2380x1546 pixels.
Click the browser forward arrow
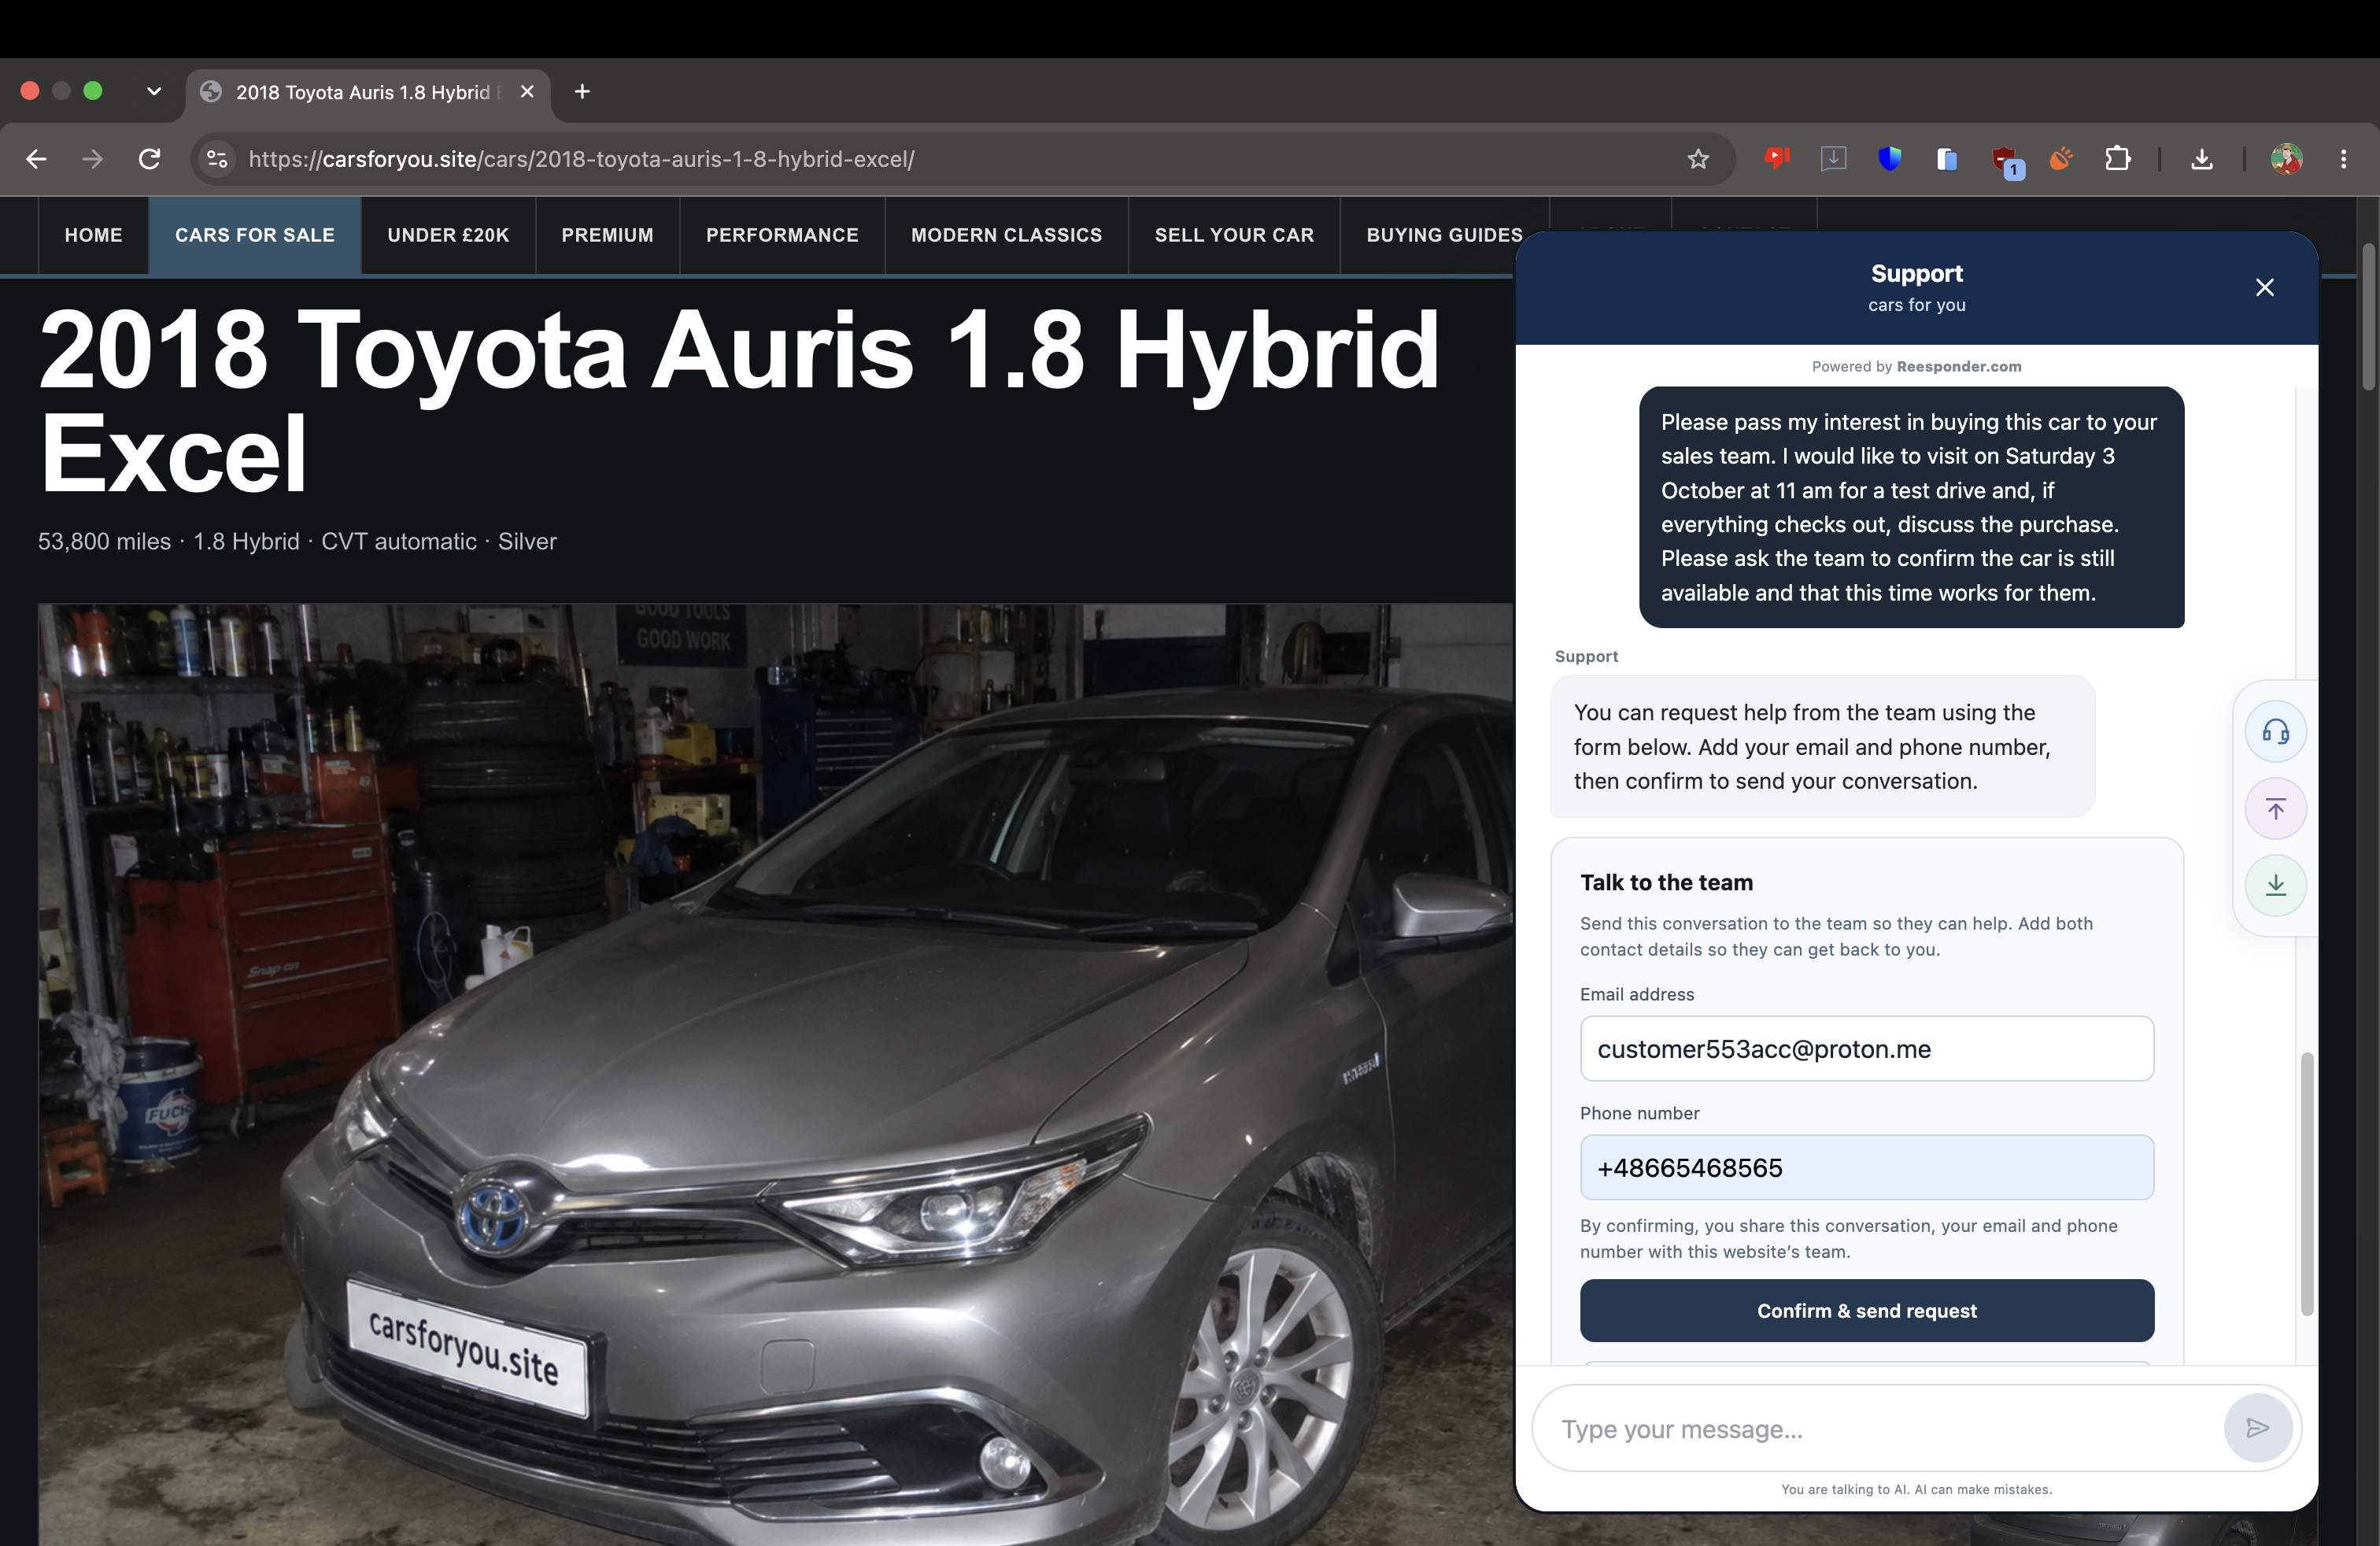coord(92,159)
